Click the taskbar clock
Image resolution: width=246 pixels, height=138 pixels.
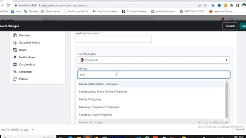click(238, 137)
